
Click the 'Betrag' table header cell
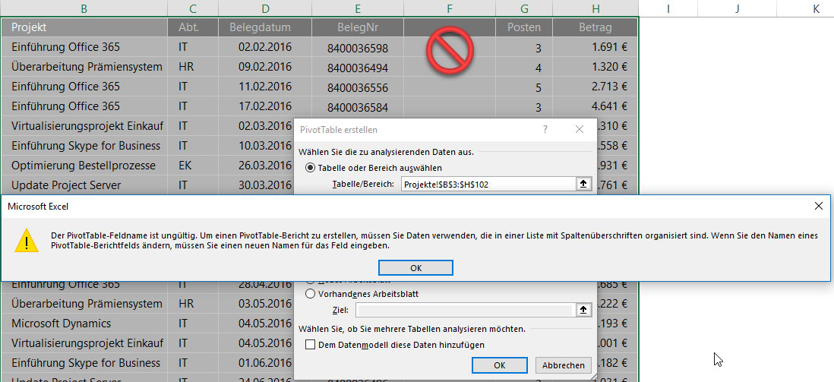click(x=595, y=27)
